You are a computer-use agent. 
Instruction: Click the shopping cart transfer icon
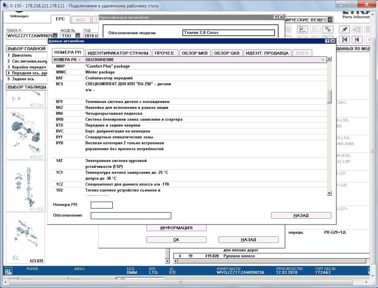(328, 30)
